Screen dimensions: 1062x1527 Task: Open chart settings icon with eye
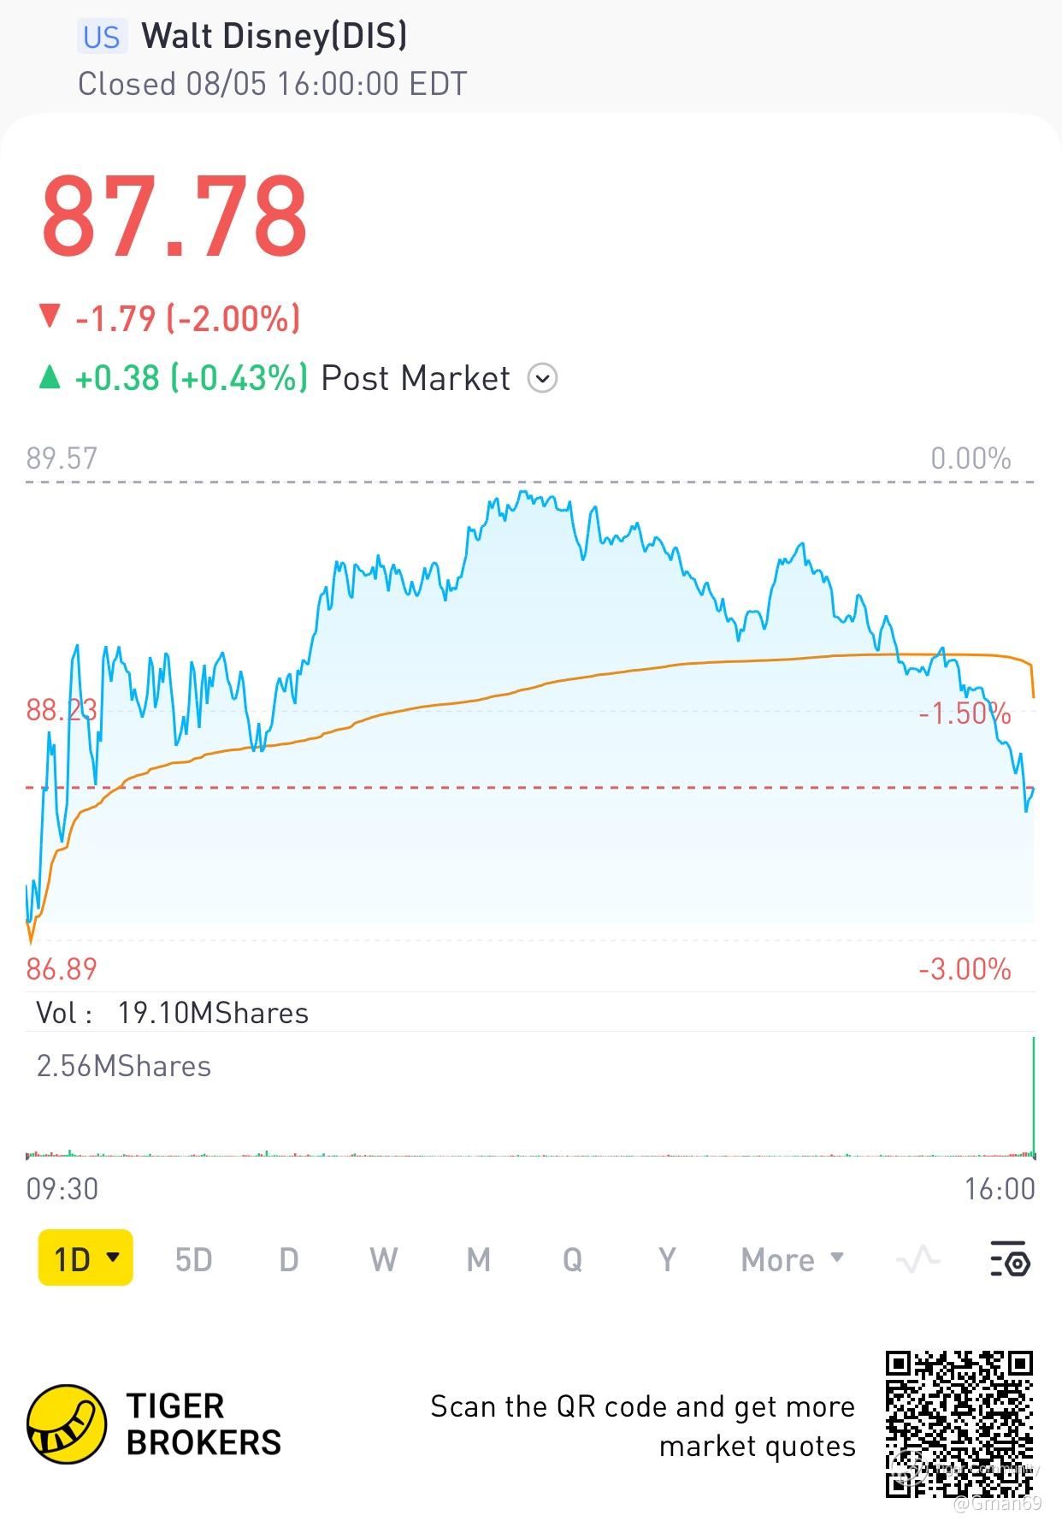click(x=1011, y=1260)
